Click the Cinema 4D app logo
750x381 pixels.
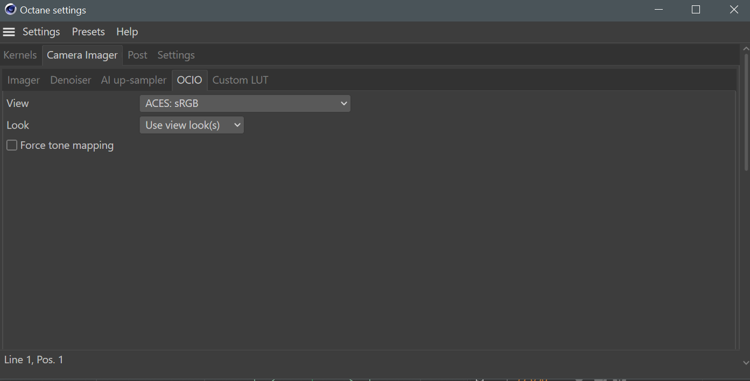point(10,9)
